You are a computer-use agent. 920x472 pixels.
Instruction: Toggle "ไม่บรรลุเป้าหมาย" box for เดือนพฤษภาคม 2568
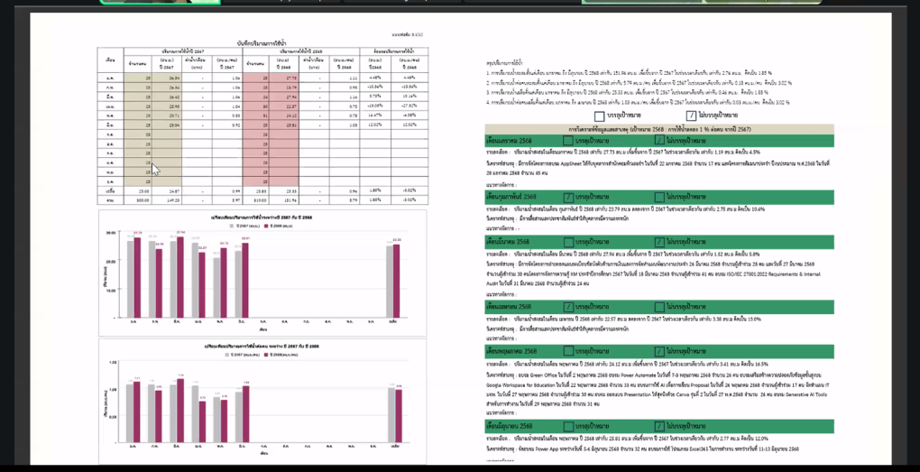coord(660,351)
